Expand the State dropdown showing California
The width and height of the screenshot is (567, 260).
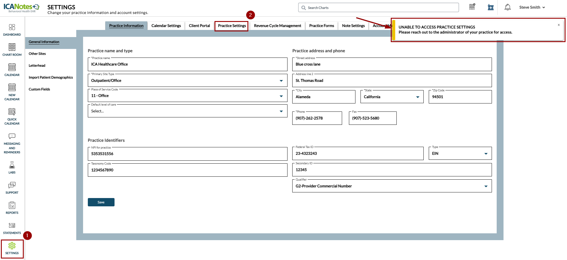click(417, 97)
